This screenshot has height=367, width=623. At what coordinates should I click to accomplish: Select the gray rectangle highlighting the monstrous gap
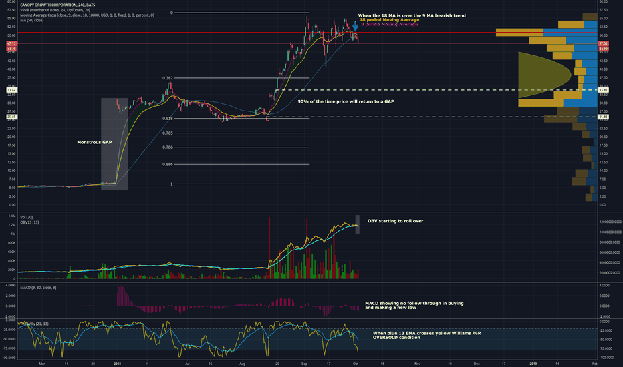114,144
